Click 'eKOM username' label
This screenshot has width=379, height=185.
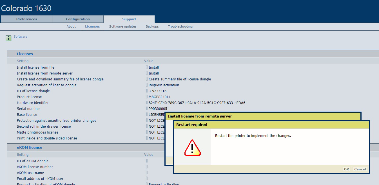click(x=30, y=173)
